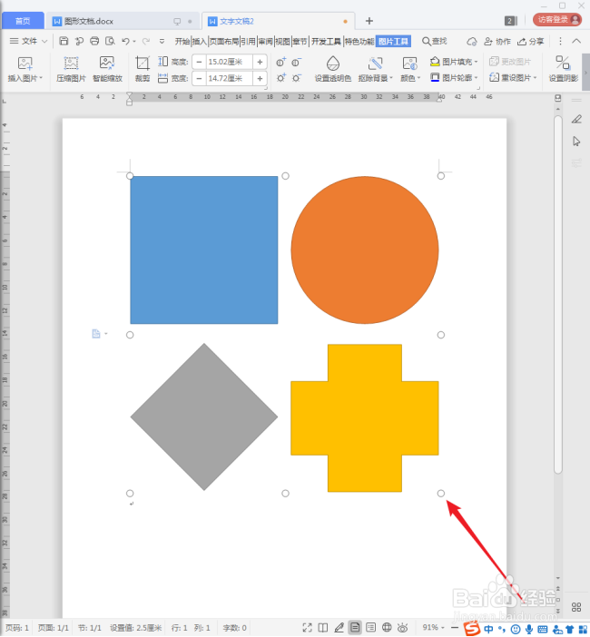Click the print icon in quick toolbar
The image size is (590, 637).
94,41
